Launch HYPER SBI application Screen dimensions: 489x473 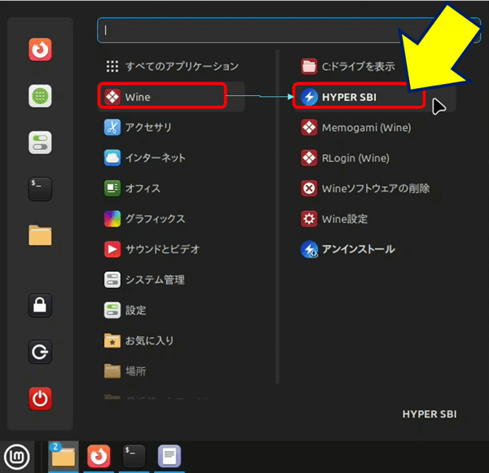tap(374, 97)
